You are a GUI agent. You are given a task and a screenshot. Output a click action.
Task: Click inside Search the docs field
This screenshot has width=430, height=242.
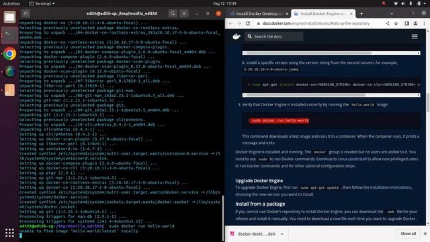pos(274,36)
